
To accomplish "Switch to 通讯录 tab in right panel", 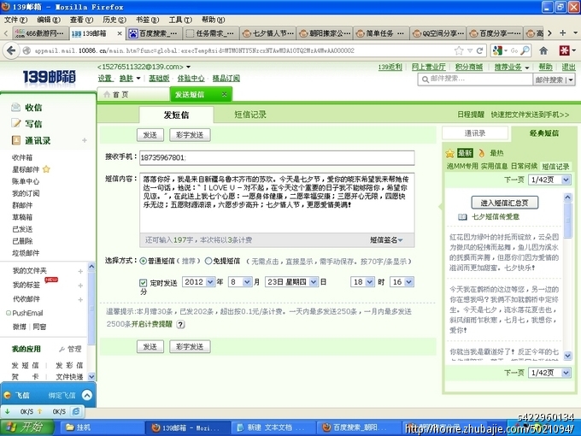I will pyautogui.click(x=475, y=133).
